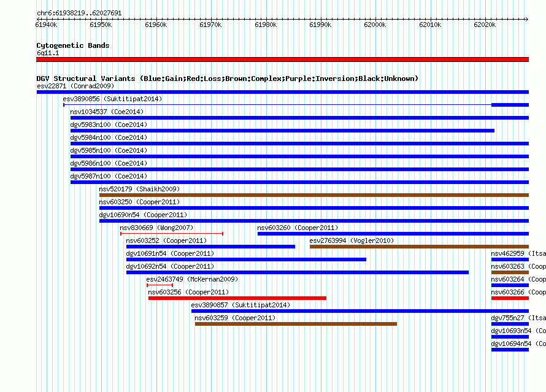This screenshot has width=546, height=392.
Task: Click the 6q11.1 band label
Action: (x=48, y=53)
